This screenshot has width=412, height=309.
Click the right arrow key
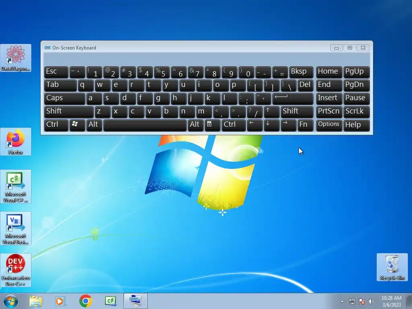tap(288, 125)
